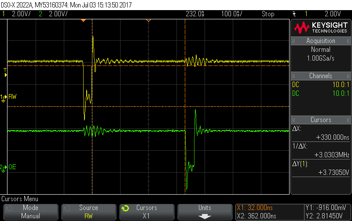Click the Cursors Menu title
Viewport: 352px width, 221px height.
coord(20,199)
